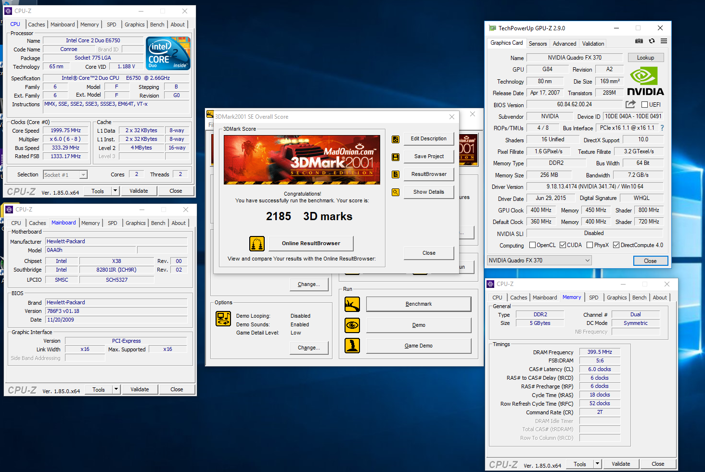Click the 2185 3D marks score text
This screenshot has width=705, height=472.
309,216
